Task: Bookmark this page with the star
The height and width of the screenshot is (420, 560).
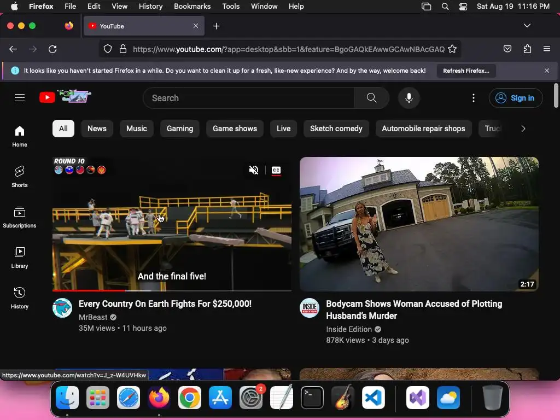Action: pos(452,49)
